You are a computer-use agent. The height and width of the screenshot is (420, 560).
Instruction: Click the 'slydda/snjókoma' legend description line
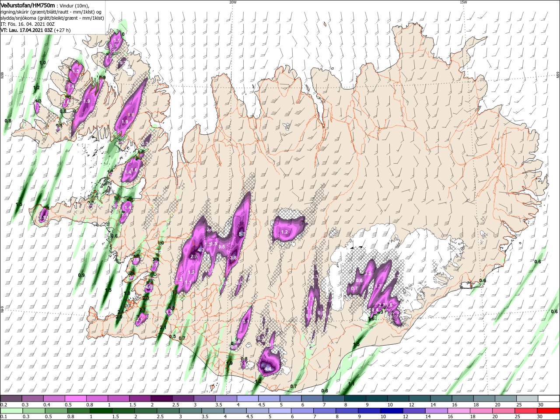(x=52, y=18)
